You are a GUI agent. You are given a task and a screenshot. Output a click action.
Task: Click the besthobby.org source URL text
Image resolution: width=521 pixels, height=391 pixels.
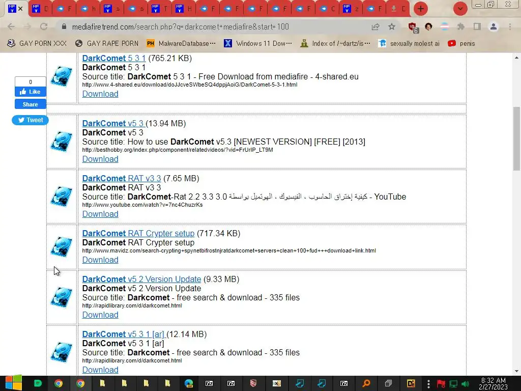tap(178, 150)
